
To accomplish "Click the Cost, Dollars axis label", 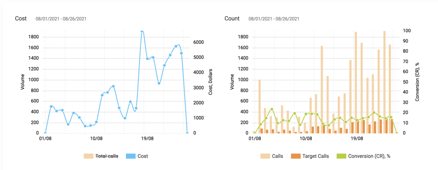I will coord(211,82).
